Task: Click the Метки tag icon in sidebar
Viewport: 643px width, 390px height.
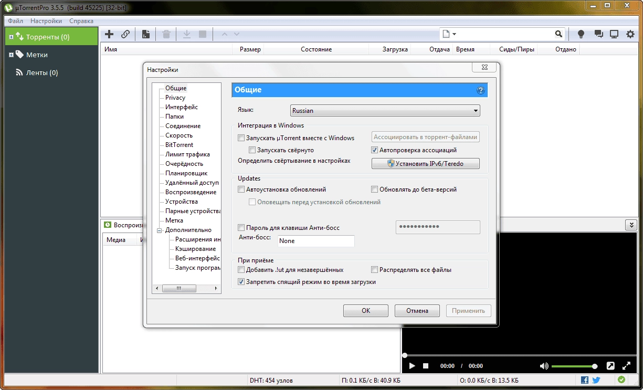Action: (19, 55)
